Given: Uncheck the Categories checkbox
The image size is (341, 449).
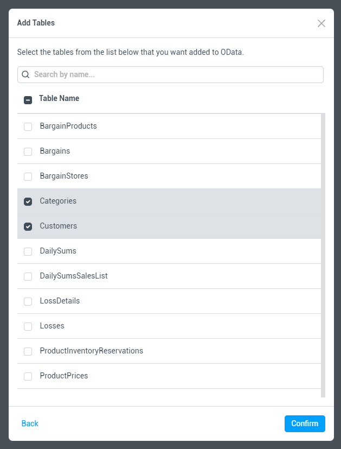Looking at the screenshot, I should coord(28,202).
